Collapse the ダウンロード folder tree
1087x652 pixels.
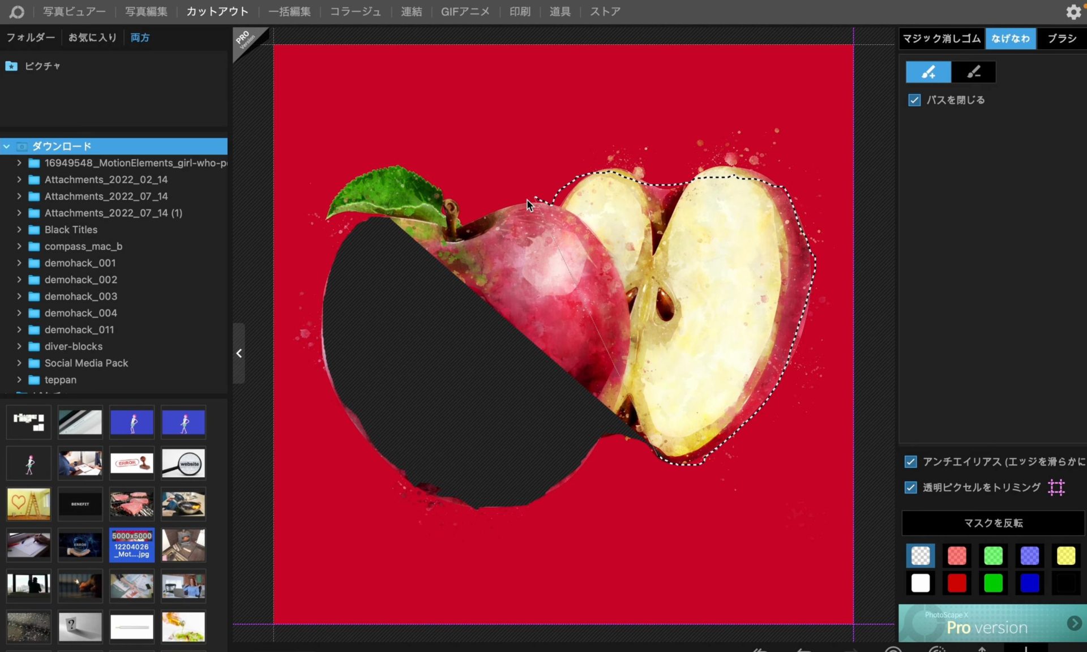[7, 147]
